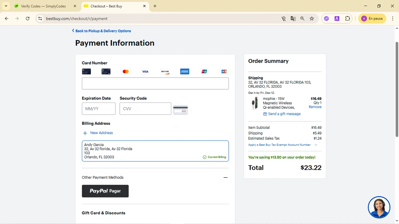Image resolution: width=399 pixels, height=224 pixels.
Task: Click the American Express card icon
Action: (x=185, y=71)
